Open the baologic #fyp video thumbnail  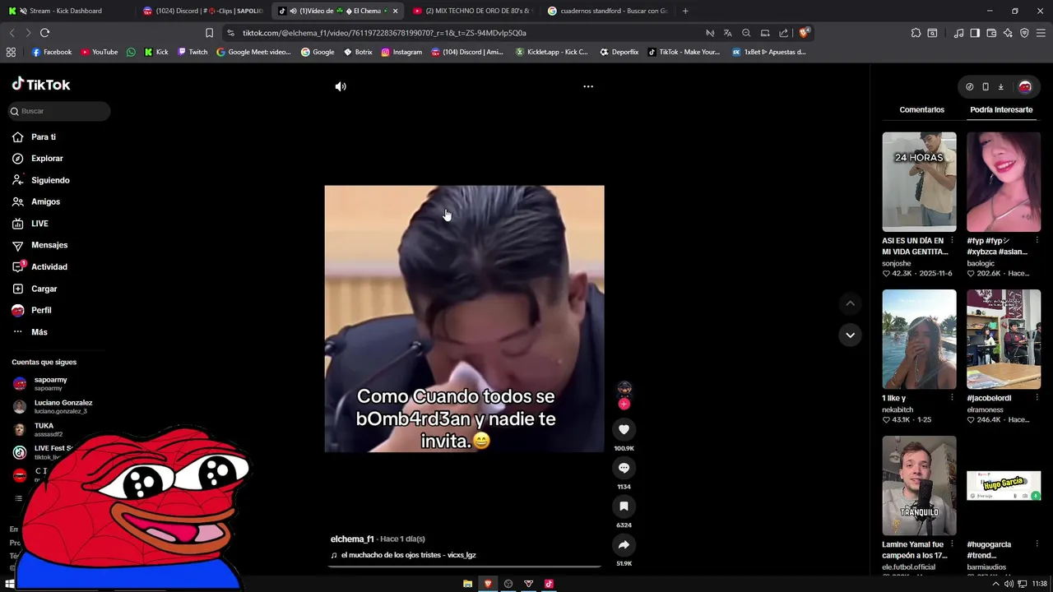(1004, 182)
